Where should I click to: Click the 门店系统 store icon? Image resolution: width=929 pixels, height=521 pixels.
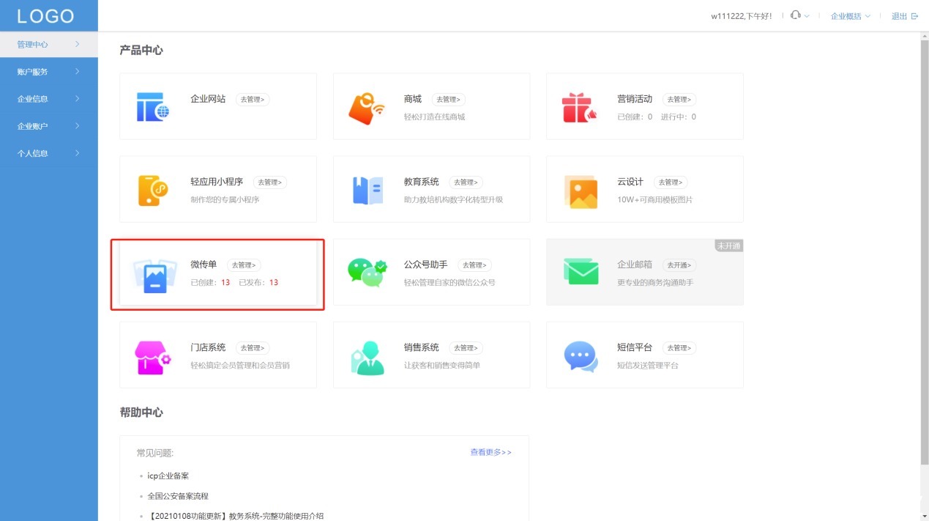[153, 355]
